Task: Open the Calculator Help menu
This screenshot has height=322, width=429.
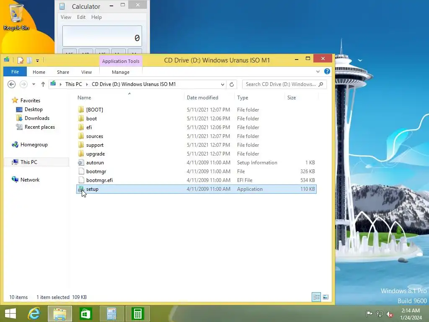Action: click(96, 17)
